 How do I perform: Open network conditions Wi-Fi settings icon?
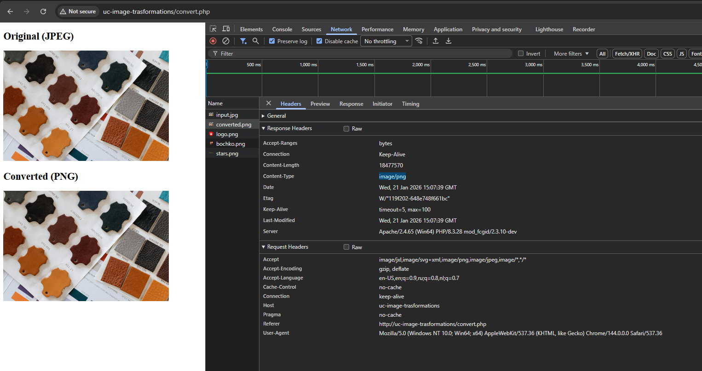pos(419,41)
